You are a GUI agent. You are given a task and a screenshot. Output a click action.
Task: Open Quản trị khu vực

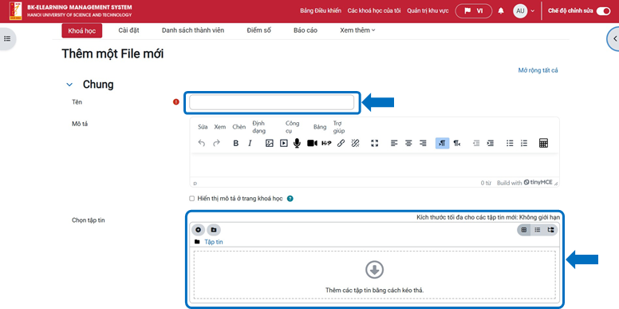point(428,11)
